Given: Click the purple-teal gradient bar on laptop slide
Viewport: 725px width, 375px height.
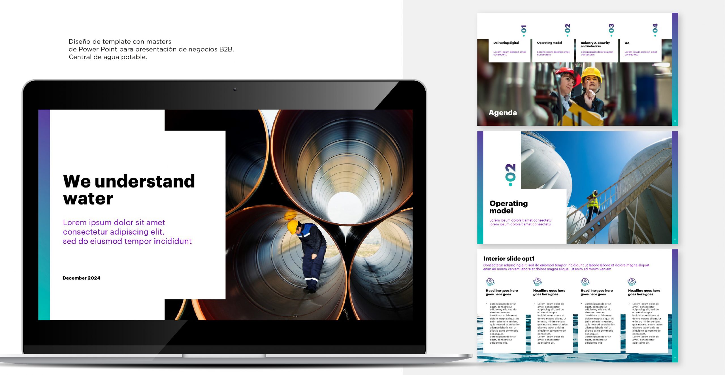Looking at the screenshot, I should click(44, 215).
